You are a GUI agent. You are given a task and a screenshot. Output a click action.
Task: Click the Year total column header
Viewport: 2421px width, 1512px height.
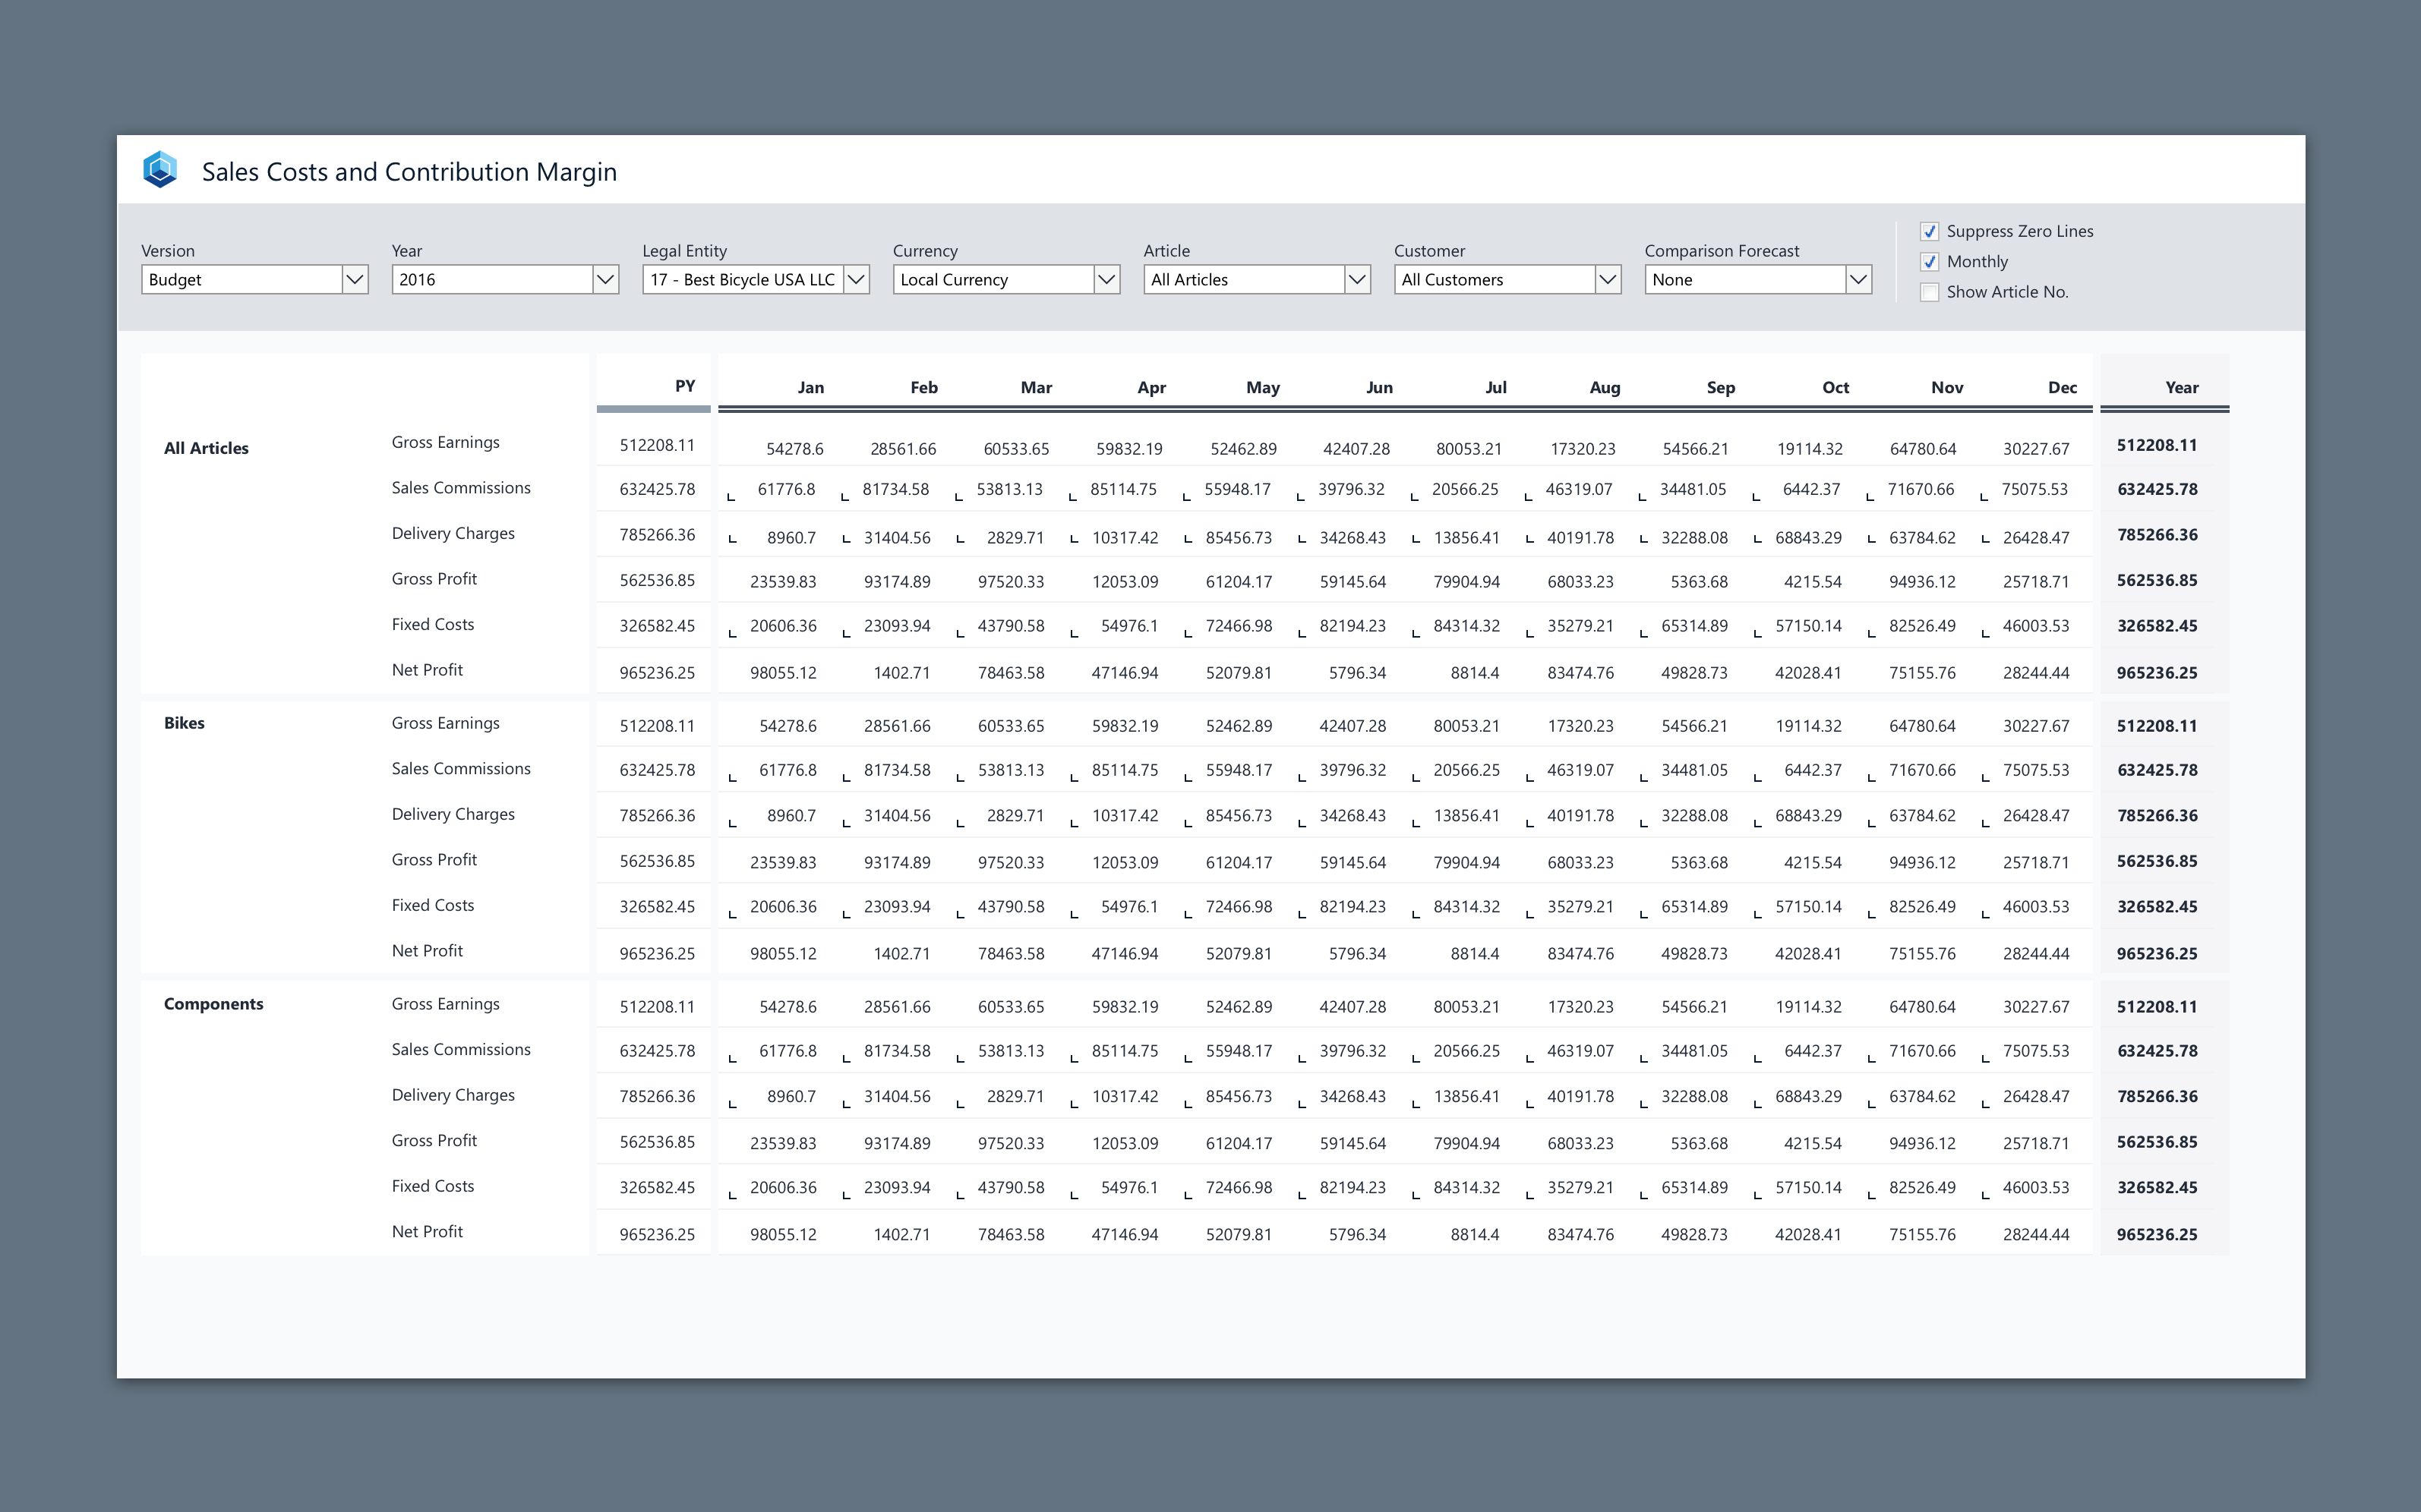tap(2181, 388)
